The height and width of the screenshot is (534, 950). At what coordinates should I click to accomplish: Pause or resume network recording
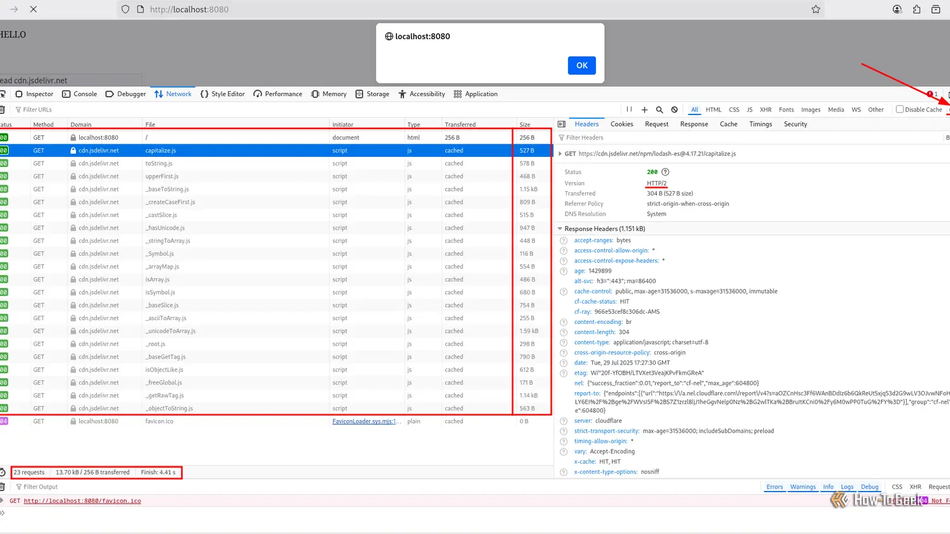point(629,109)
